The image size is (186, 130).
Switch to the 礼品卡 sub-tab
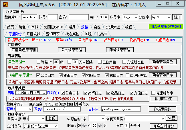point(102,34)
